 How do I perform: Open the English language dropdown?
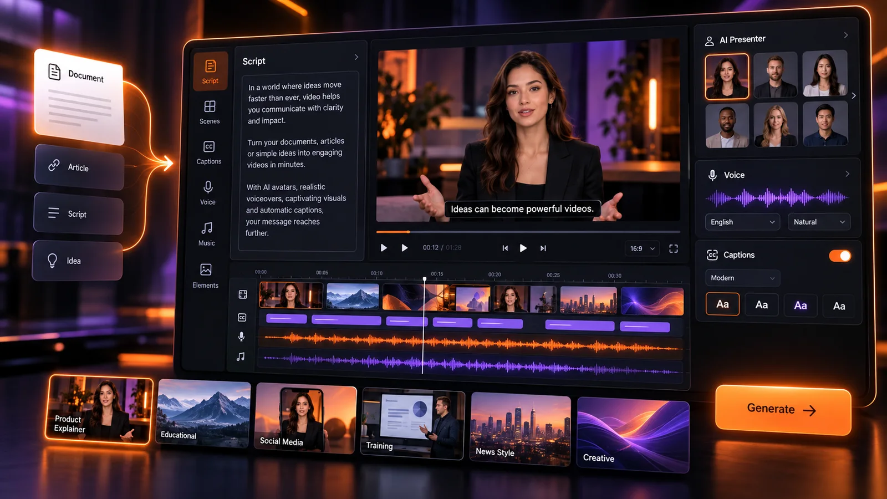742,222
